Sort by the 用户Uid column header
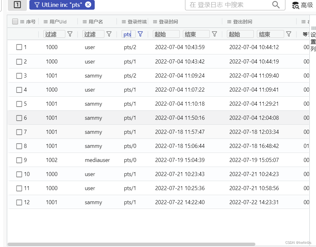 (x=58, y=22)
